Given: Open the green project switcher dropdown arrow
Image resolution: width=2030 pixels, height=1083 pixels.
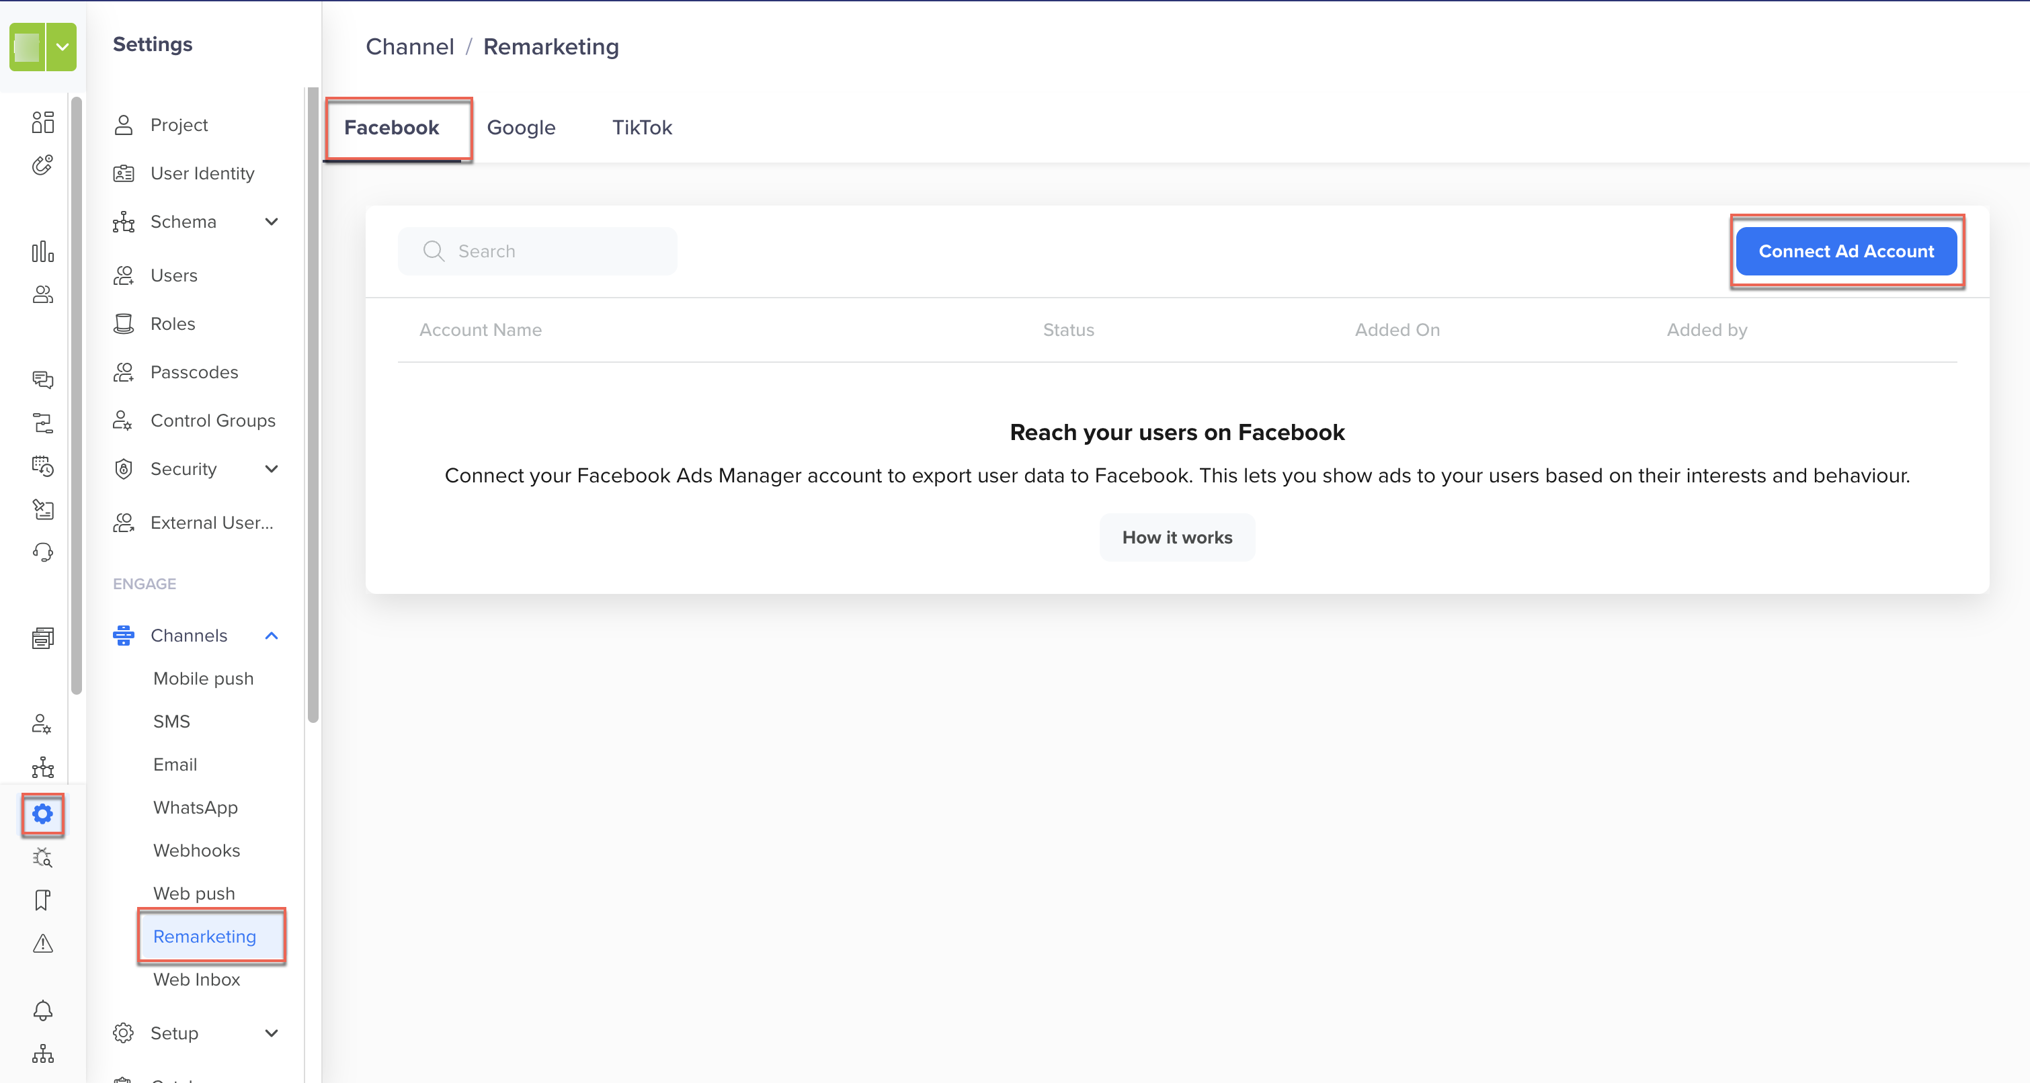Looking at the screenshot, I should coord(61,46).
